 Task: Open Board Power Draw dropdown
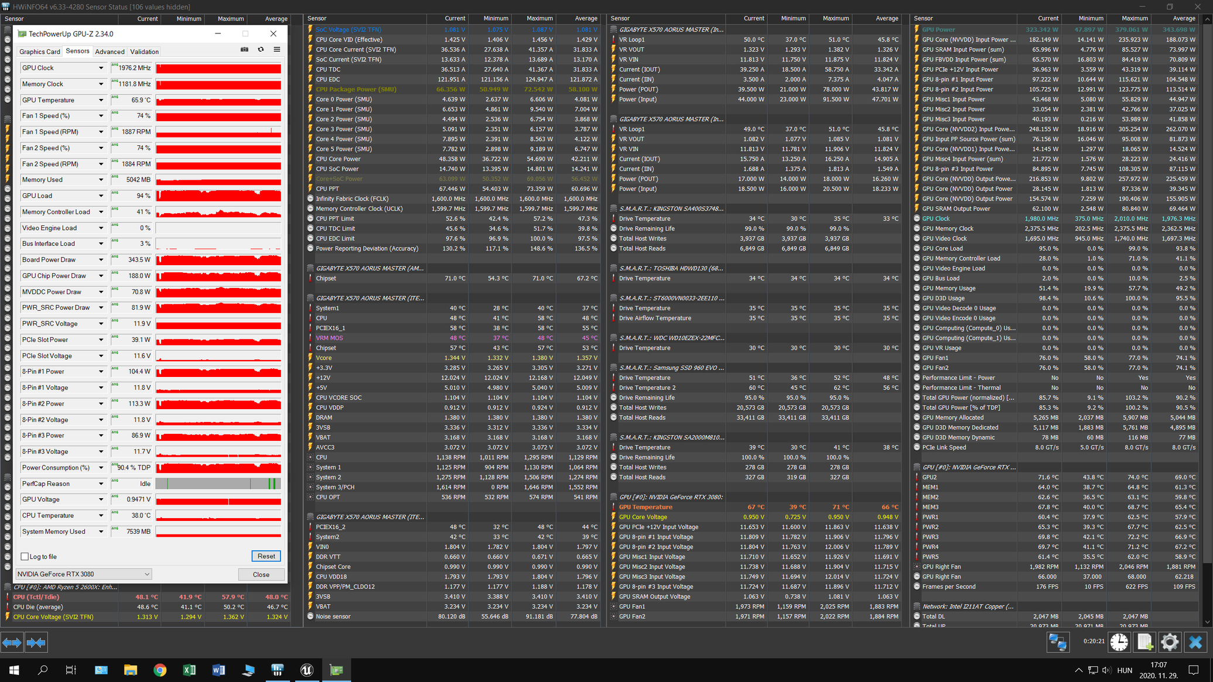[x=101, y=259]
